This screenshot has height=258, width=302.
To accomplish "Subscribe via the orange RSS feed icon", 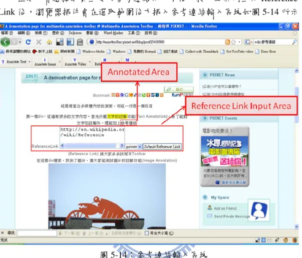I will click(x=228, y=42).
